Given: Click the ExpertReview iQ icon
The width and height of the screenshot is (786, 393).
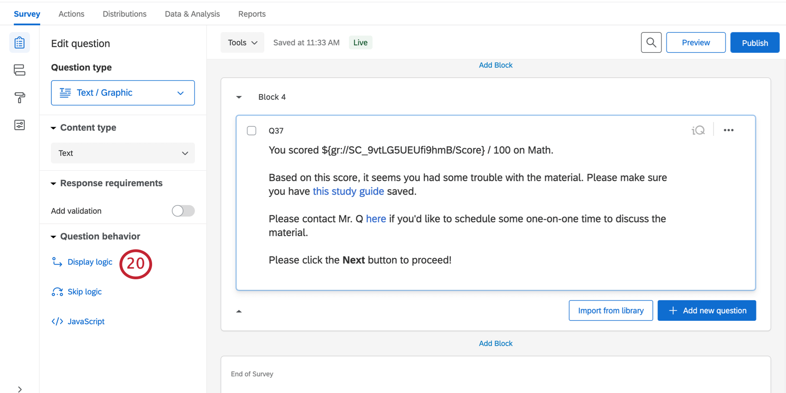Looking at the screenshot, I should 698,130.
